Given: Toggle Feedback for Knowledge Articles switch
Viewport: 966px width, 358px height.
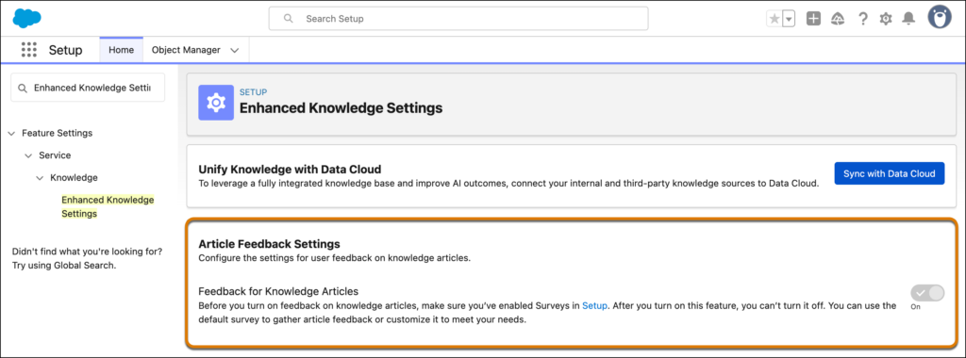Looking at the screenshot, I should pyautogui.click(x=927, y=293).
